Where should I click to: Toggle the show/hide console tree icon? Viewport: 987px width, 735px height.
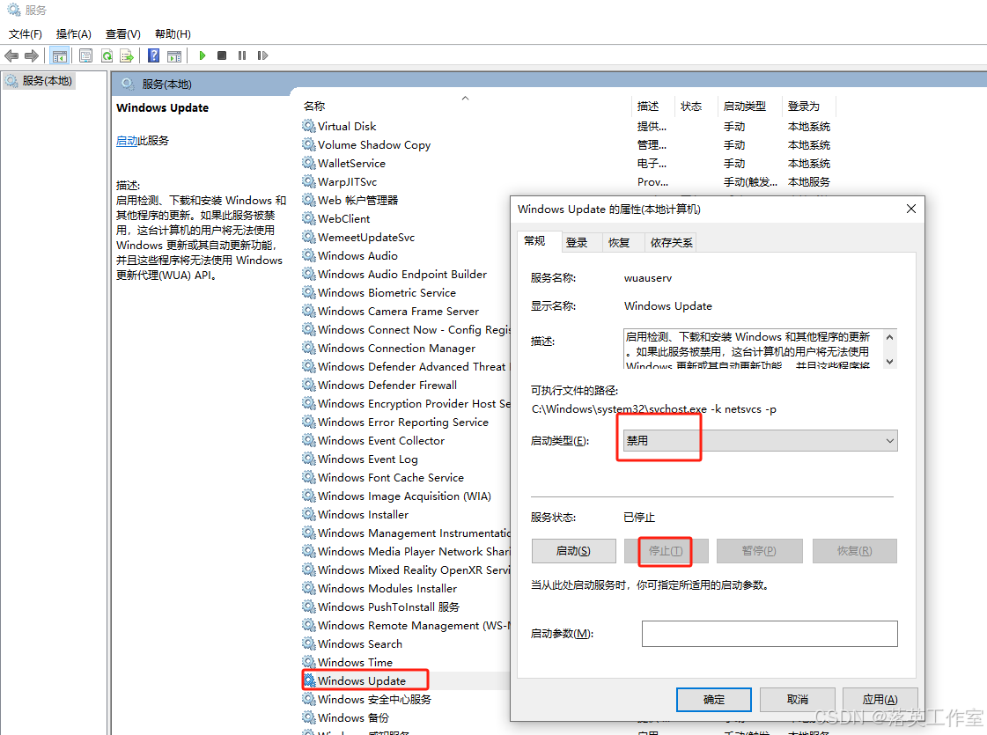click(60, 56)
